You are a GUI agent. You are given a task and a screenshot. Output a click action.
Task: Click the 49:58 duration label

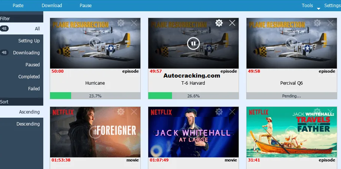click(x=254, y=71)
